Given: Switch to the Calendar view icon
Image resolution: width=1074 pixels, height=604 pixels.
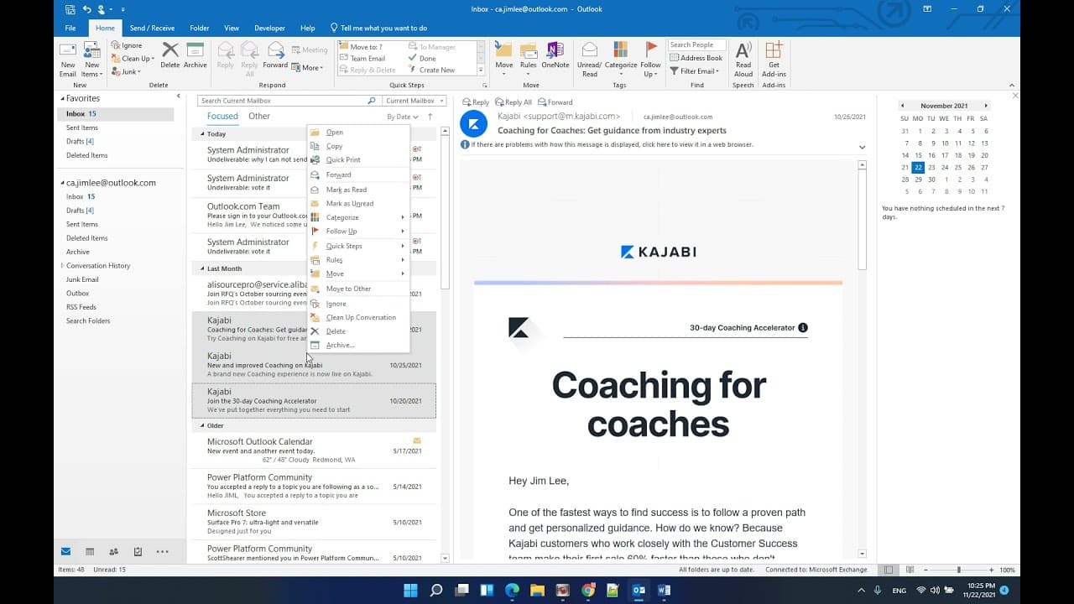Looking at the screenshot, I should tap(90, 551).
